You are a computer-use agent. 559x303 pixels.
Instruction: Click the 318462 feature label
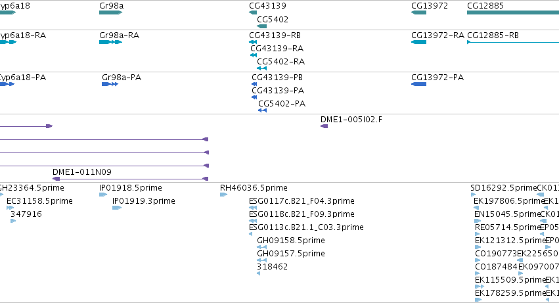(272, 267)
